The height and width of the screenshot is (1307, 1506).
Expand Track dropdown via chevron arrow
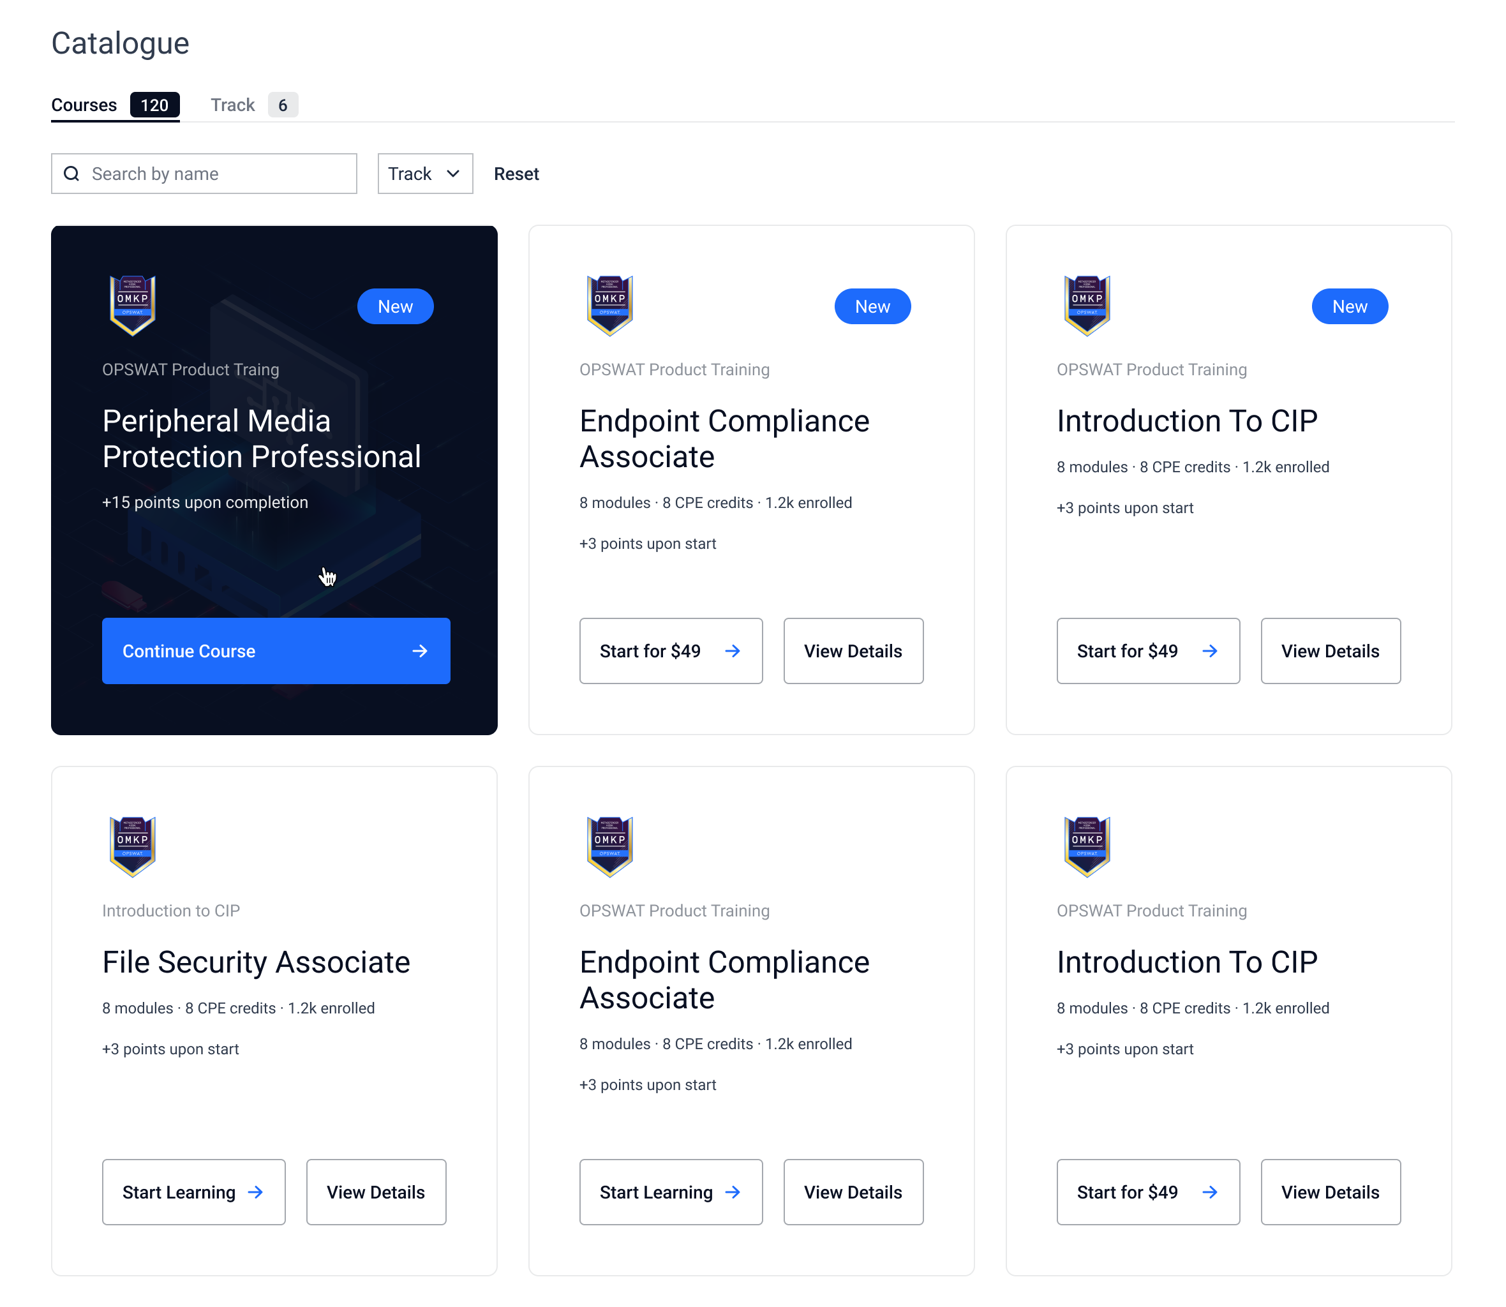click(453, 174)
